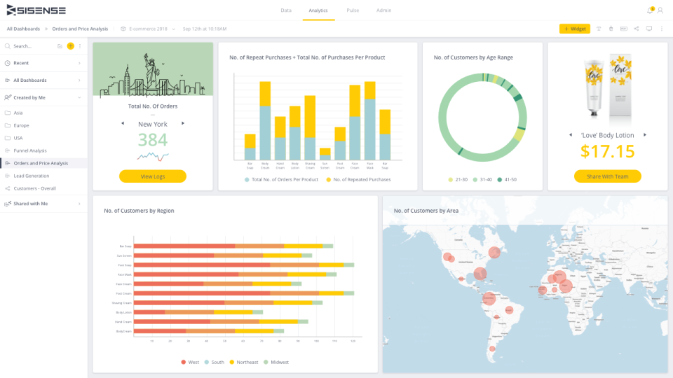
Task: Toggle No. of Repeated Purchases legend entry
Action: (x=358, y=180)
